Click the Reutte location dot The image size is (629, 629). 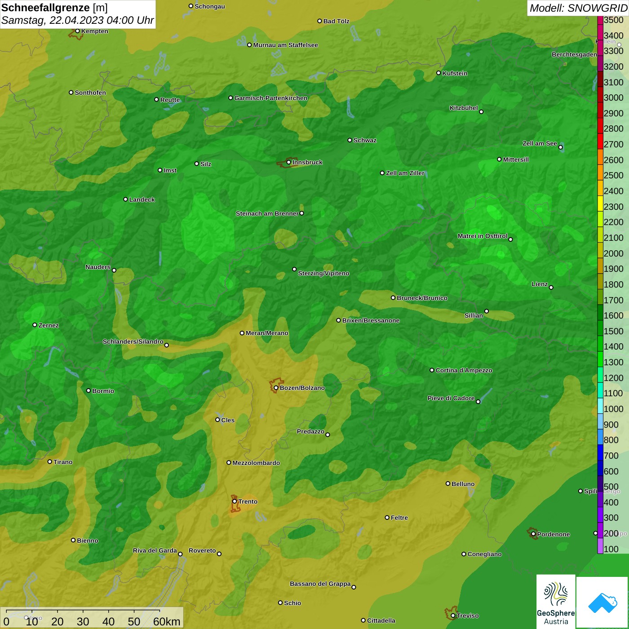pyautogui.click(x=156, y=100)
